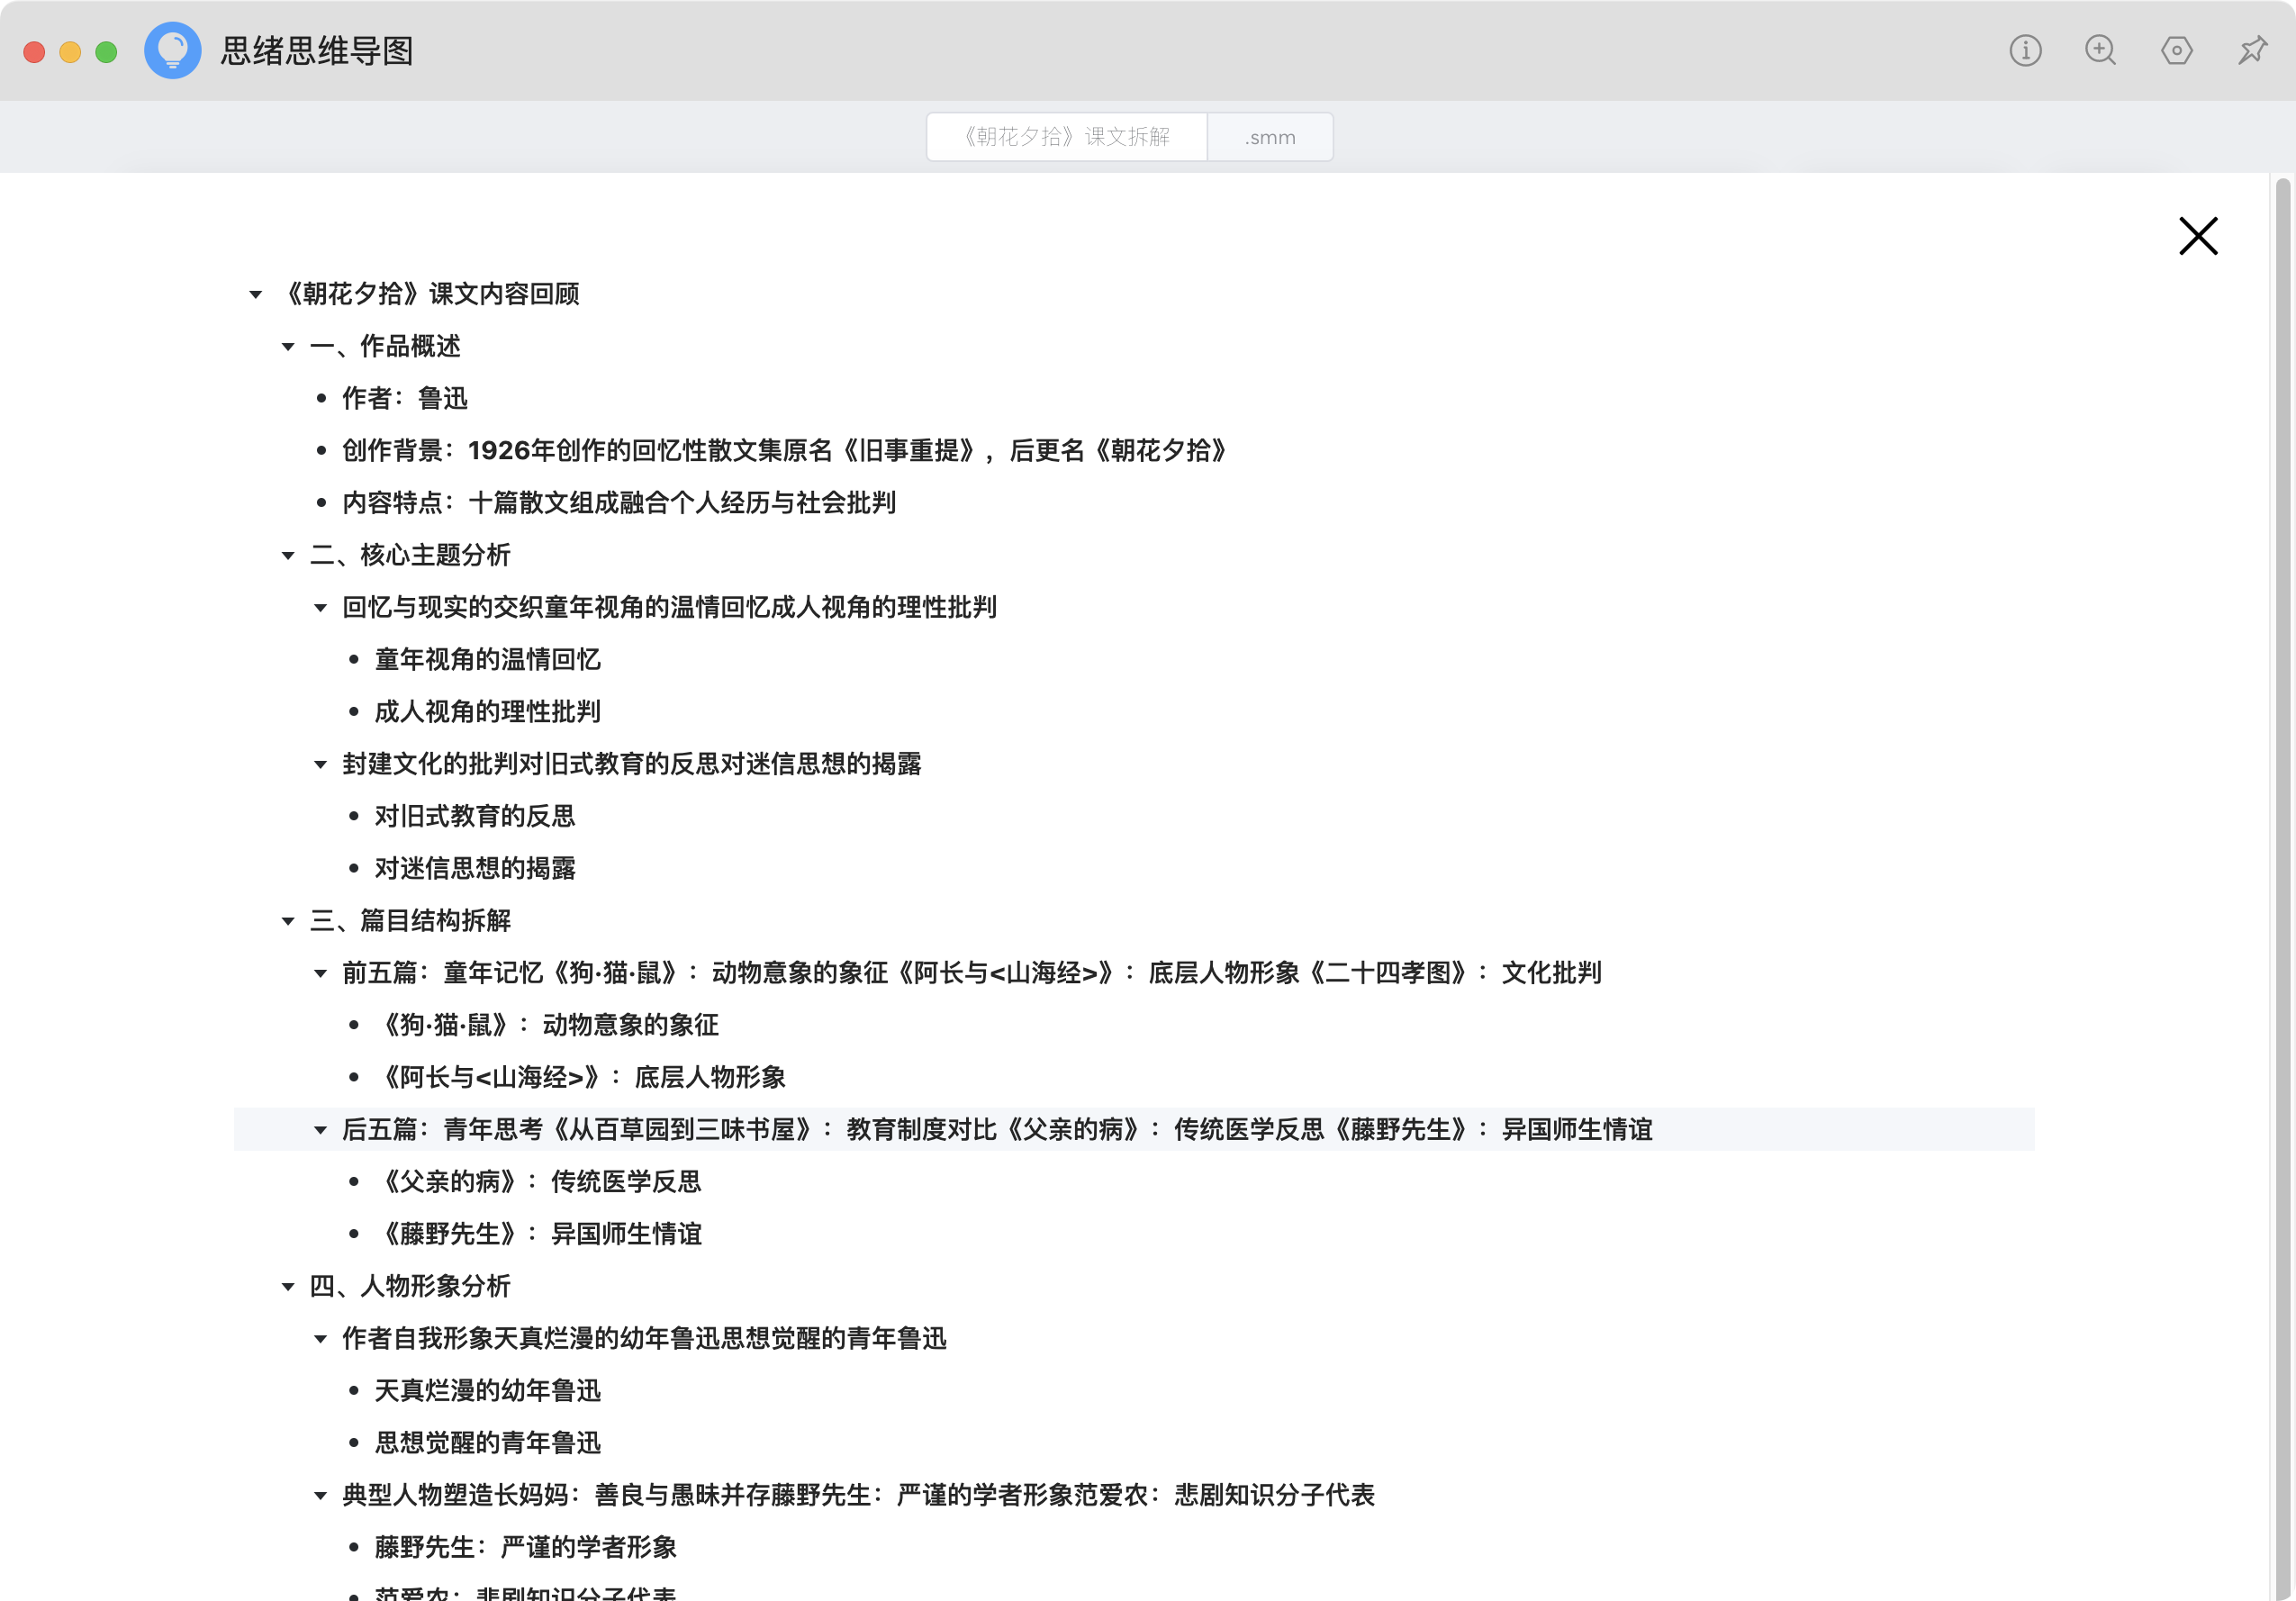Collapse the 回忆与现实的交织 node
Screen dimensions: 2296x1601
tap(320, 608)
